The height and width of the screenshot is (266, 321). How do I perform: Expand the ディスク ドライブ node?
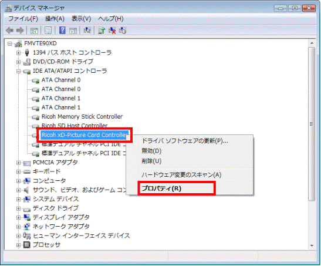(x=18, y=208)
